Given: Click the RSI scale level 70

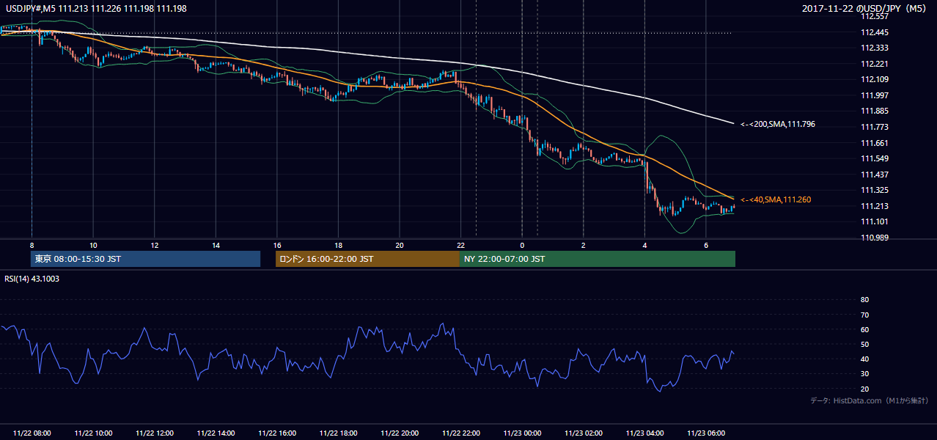Looking at the screenshot, I should (x=864, y=315).
